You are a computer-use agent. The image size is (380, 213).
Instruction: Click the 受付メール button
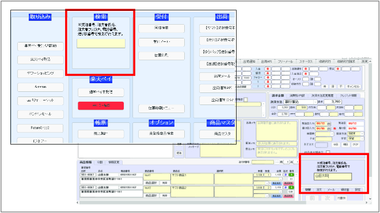[x=161, y=42]
